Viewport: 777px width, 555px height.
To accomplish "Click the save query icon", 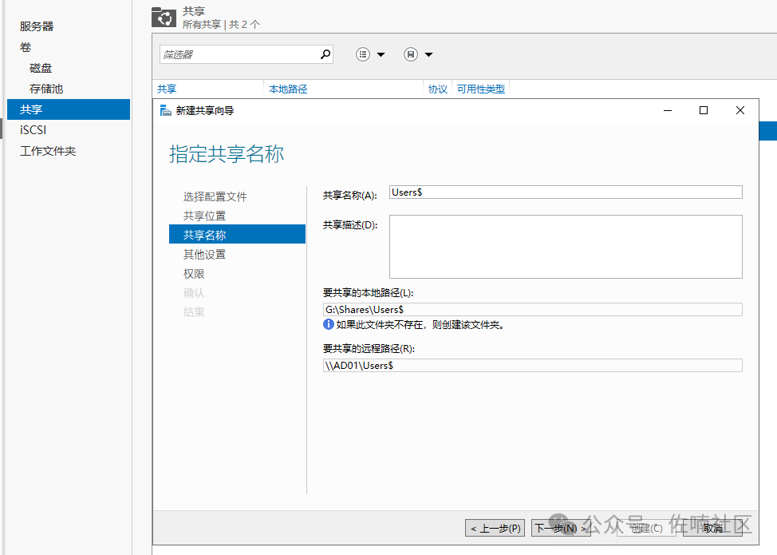I will (411, 54).
